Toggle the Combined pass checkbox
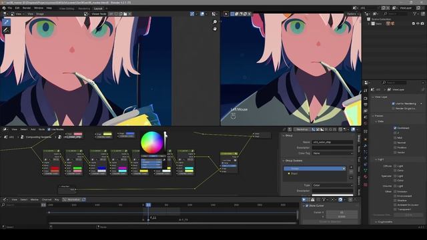The height and width of the screenshot is (240, 427). (395, 128)
